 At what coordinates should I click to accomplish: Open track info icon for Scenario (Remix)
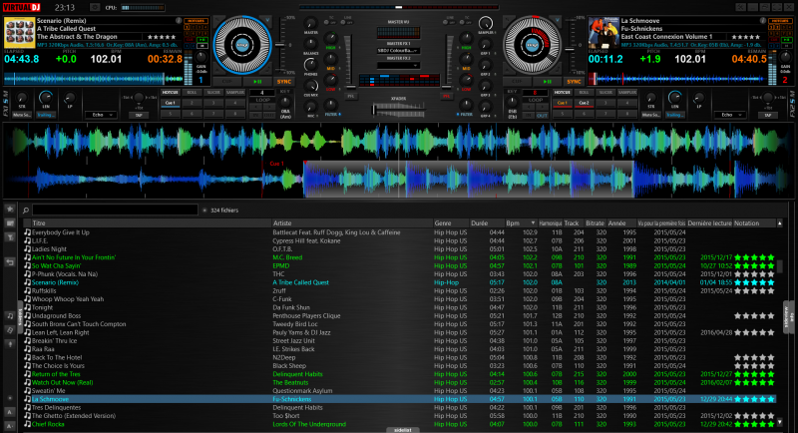pos(179,20)
